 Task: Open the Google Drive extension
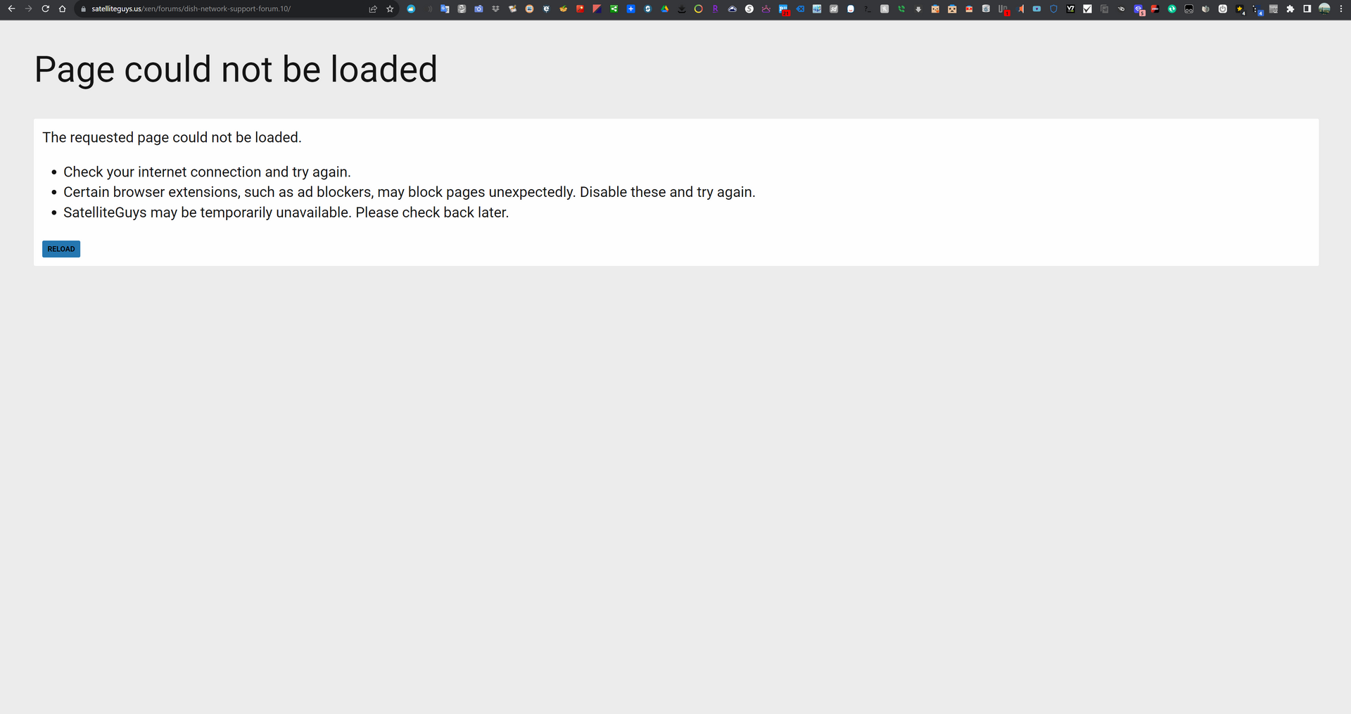665,9
